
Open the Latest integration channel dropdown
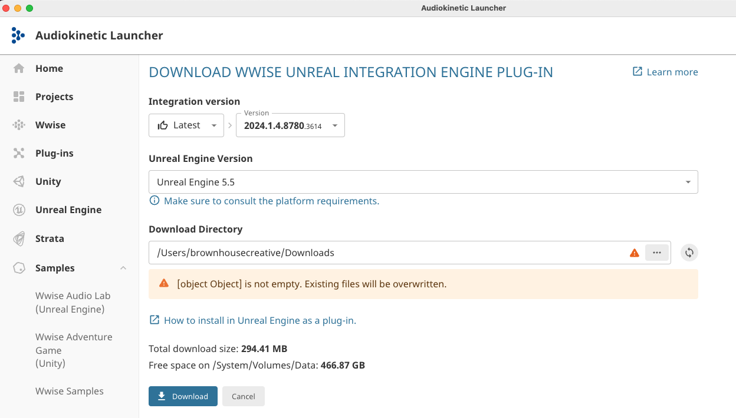[x=186, y=125]
